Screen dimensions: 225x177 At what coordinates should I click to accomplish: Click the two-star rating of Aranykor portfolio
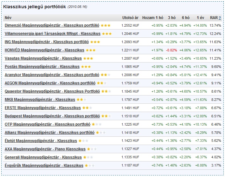[x=106, y=75]
